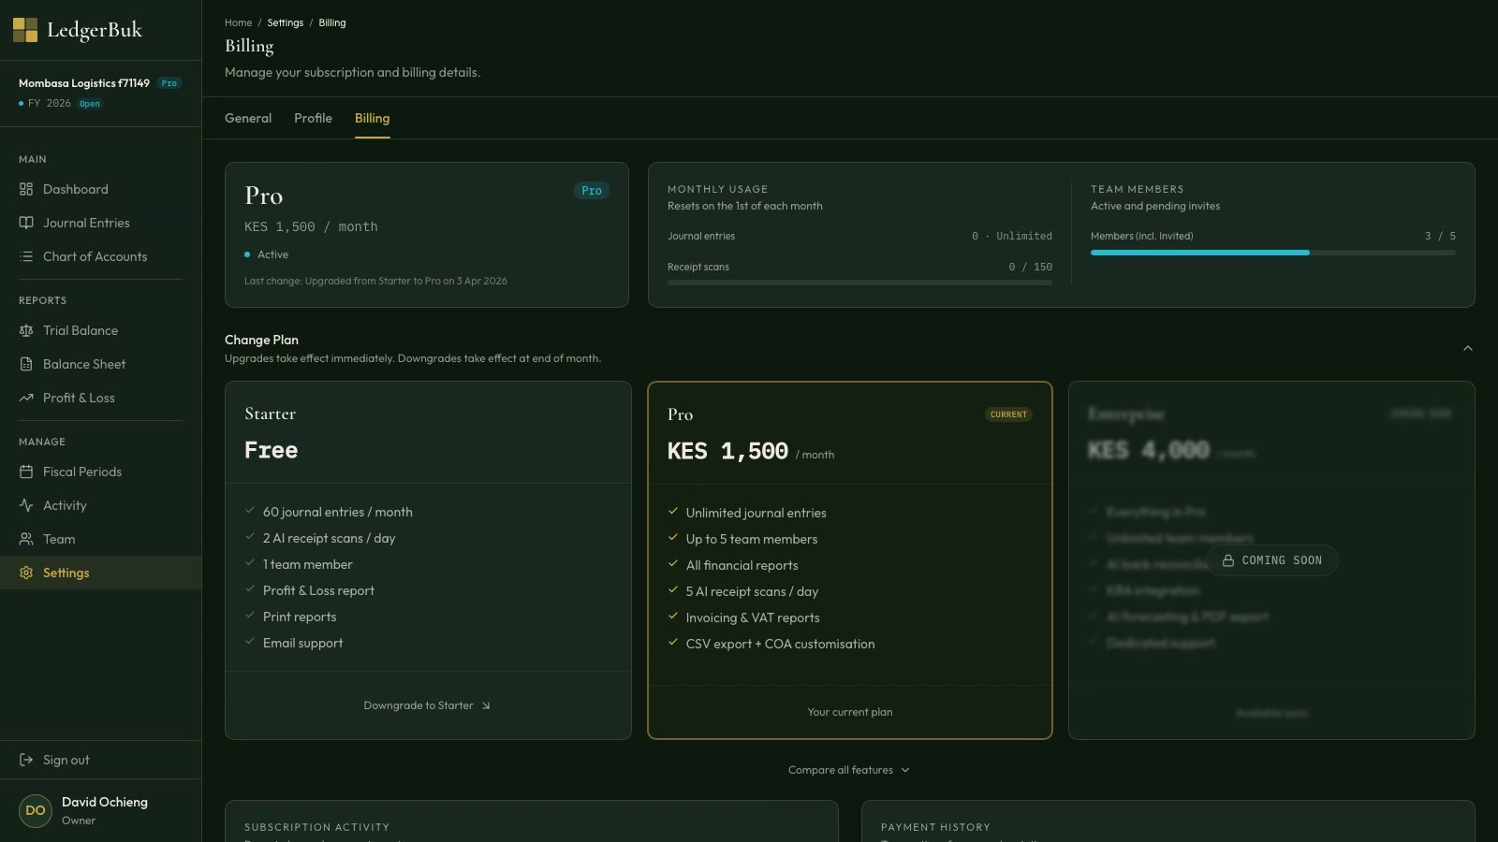Click the DO user avatar
The width and height of the screenshot is (1498, 842).
coord(36,810)
